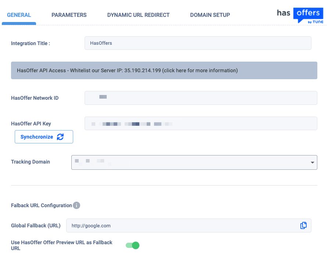Disable Use HasOffer Offer Preview URL toggle

[x=132, y=245]
